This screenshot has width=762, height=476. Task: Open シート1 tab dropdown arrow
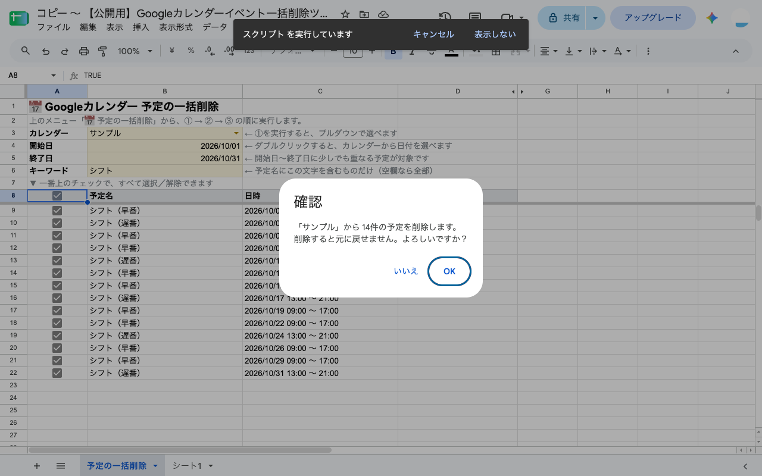click(x=211, y=466)
